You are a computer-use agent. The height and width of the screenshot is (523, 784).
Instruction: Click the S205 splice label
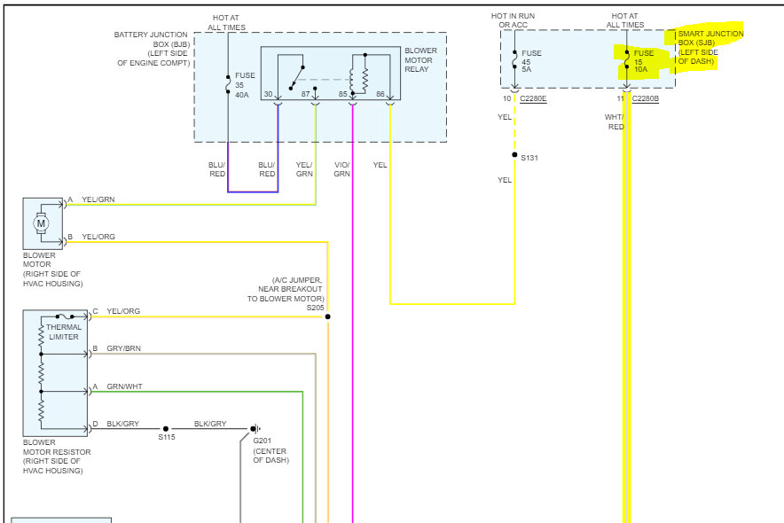click(315, 308)
